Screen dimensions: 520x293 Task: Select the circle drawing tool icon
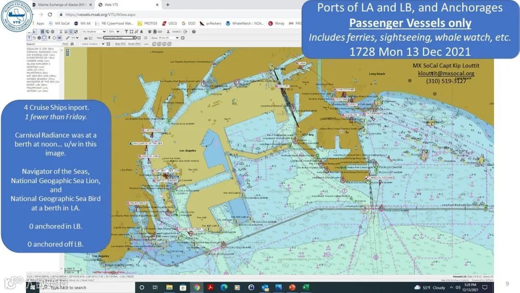tap(54, 38)
